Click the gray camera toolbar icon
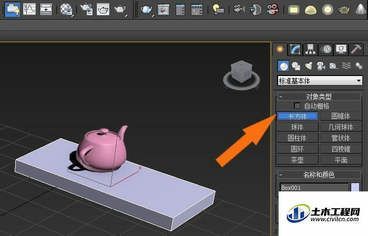The height and width of the screenshot is (236, 368). [239, 9]
